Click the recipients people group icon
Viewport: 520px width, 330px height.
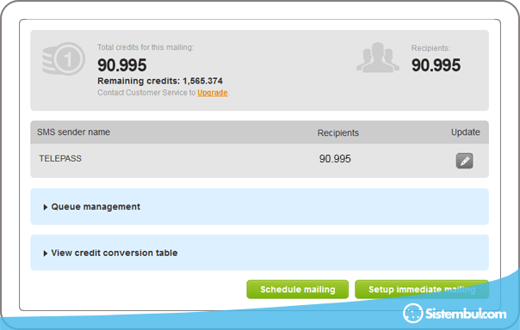pos(378,58)
